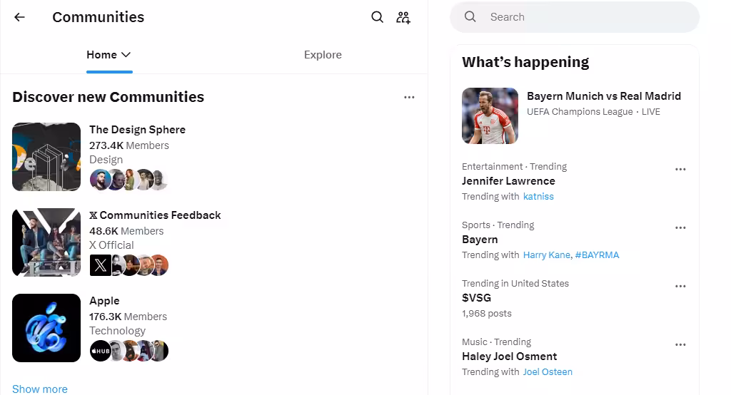Expand the Home tab dropdown chevron
Image resolution: width=731 pixels, height=395 pixels.
click(x=126, y=55)
